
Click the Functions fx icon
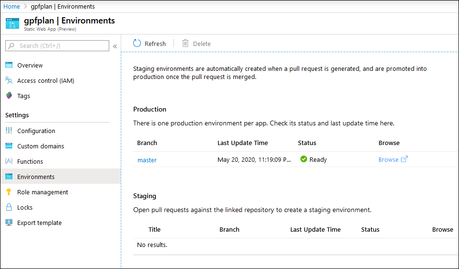(9, 161)
